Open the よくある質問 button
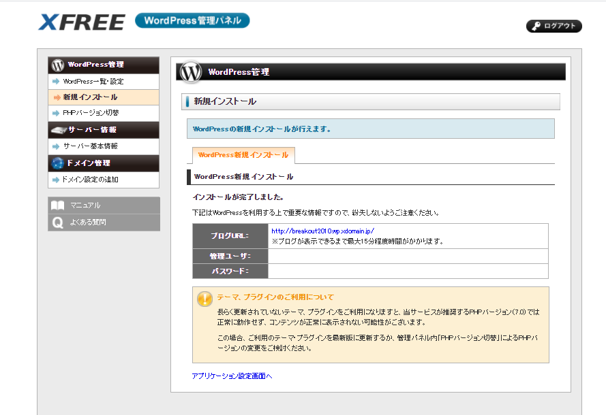The height and width of the screenshot is (415, 606). [x=104, y=222]
